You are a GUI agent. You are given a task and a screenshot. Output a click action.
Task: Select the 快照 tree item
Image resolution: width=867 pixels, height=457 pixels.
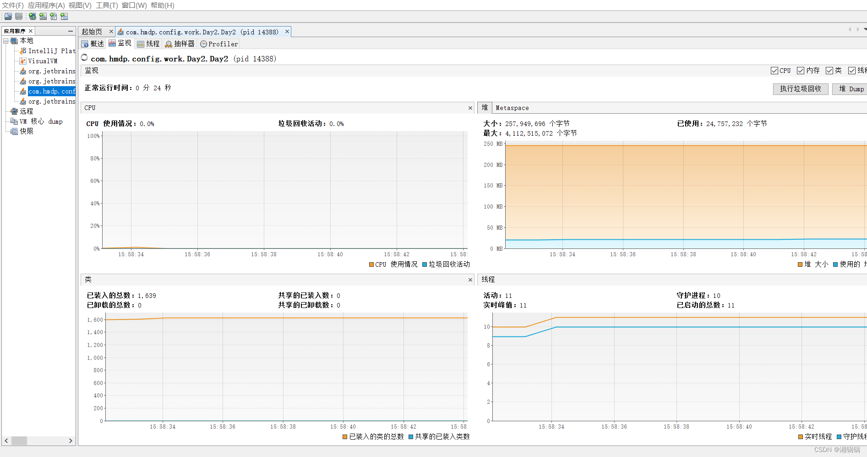click(27, 131)
